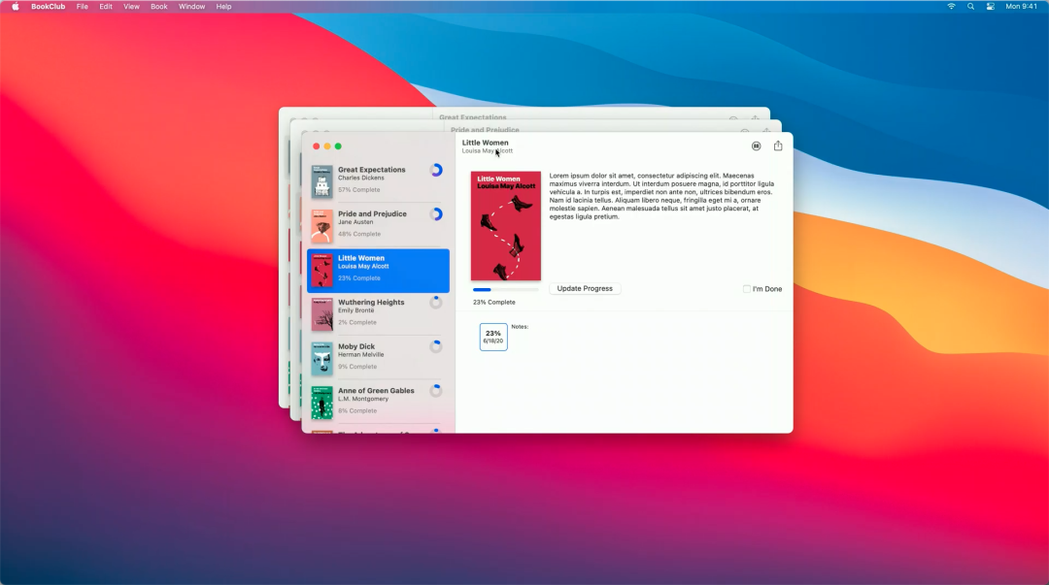Image resolution: width=1049 pixels, height=585 pixels.
Task: Click Pride and Prejudice title of middle background window
Action: pyautogui.click(x=485, y=130)
